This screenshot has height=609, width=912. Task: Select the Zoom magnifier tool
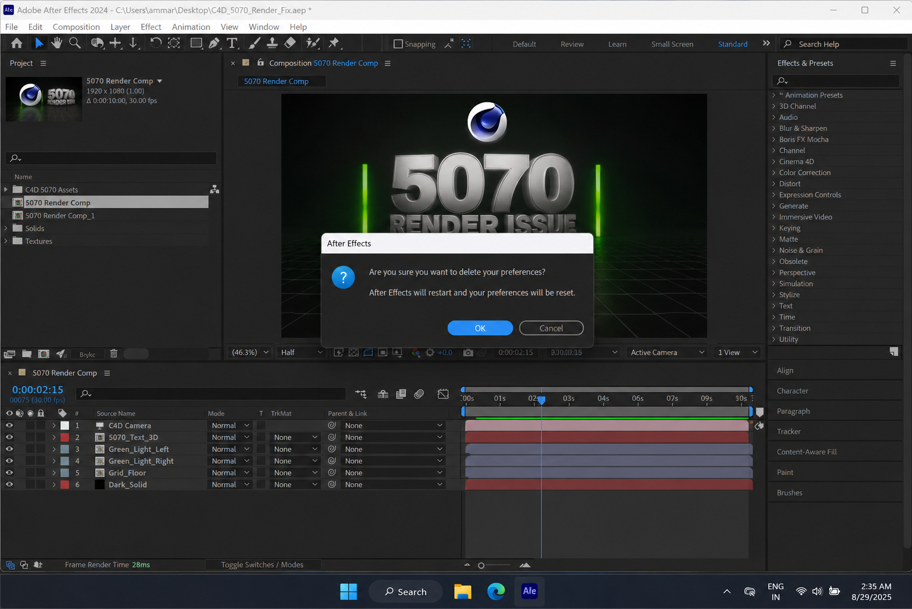(75, 43)
